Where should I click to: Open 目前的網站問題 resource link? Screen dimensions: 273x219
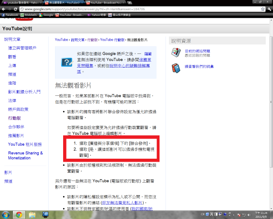point(197,51)
